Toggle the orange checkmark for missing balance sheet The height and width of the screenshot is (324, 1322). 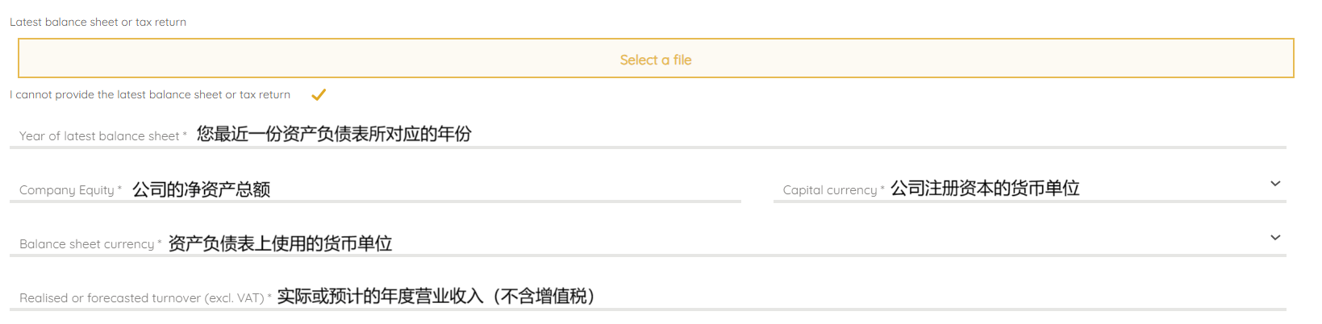point(319,95)
